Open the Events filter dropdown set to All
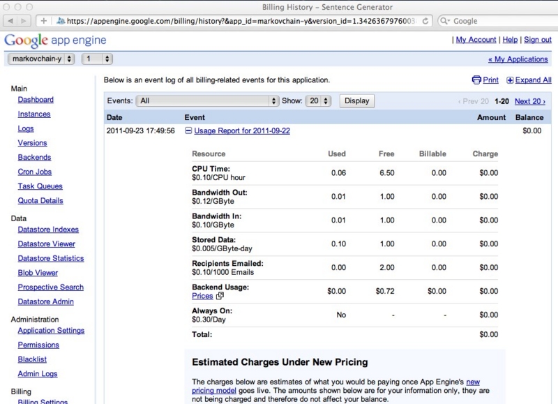Viewport: 558px width, 404px height. (207, 100)
